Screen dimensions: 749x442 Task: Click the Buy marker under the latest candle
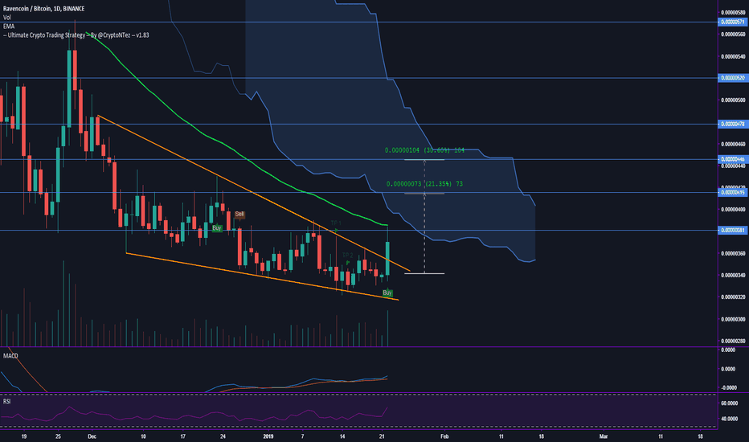(387, 293)
